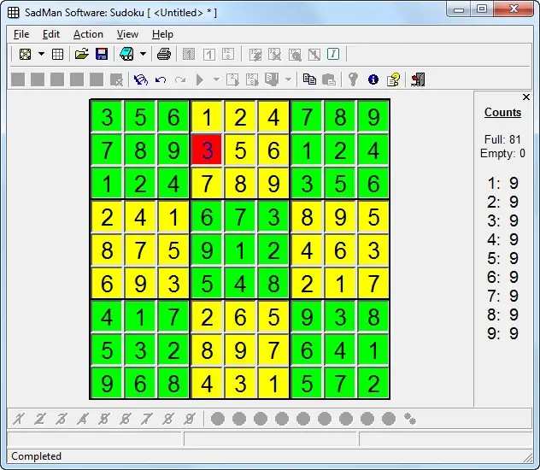
Task: Exit via the door icon
Action: click(418, 79)
